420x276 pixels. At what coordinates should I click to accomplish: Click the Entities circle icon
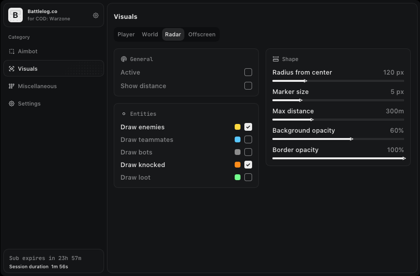pyautogui.click(x=124, y=114)
